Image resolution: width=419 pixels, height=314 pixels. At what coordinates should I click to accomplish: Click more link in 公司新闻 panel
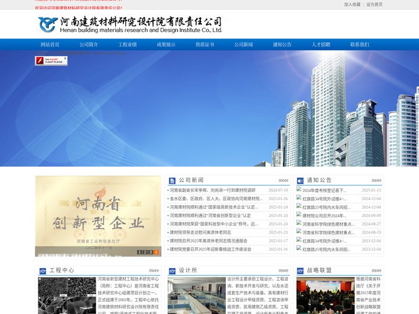coord(283,180)
